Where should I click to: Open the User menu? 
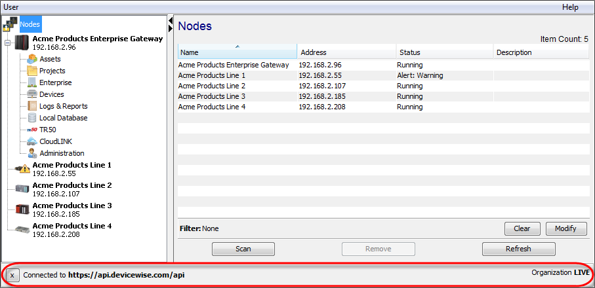point(11,7)
